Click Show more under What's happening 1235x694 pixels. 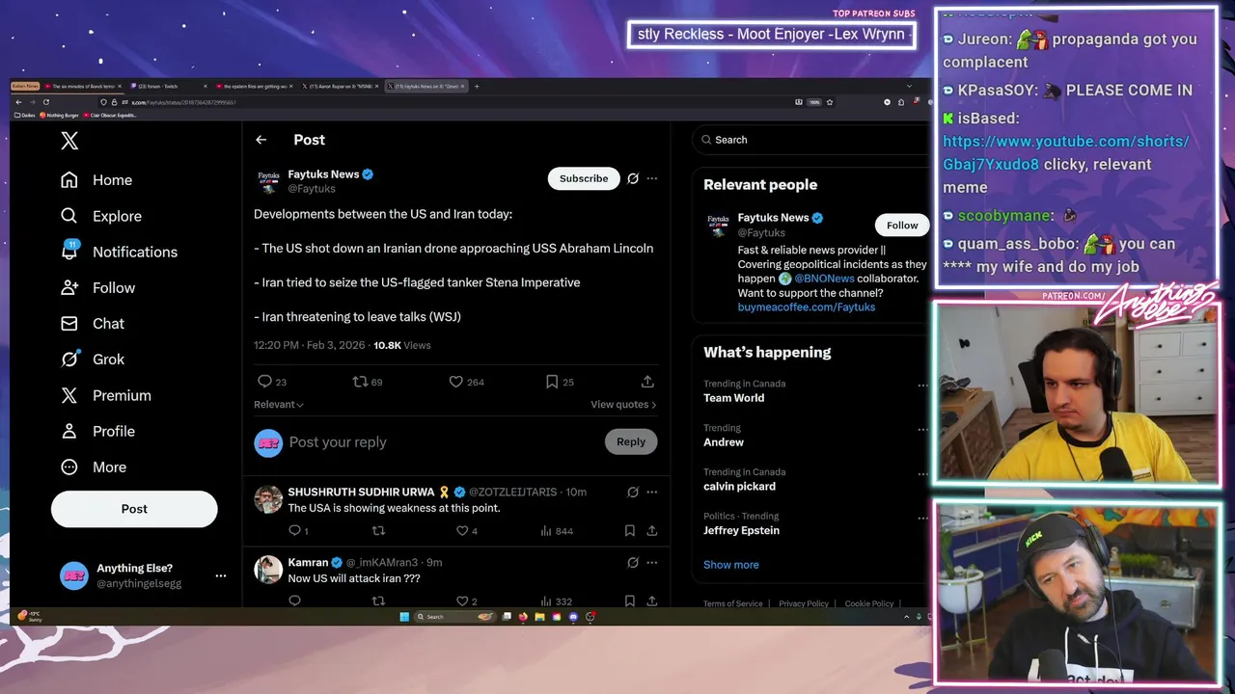point(731,565)
